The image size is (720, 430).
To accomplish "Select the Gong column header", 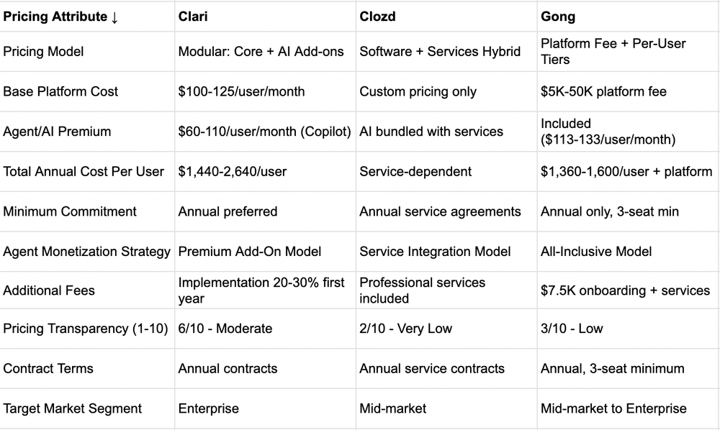I will click(629, 17).
